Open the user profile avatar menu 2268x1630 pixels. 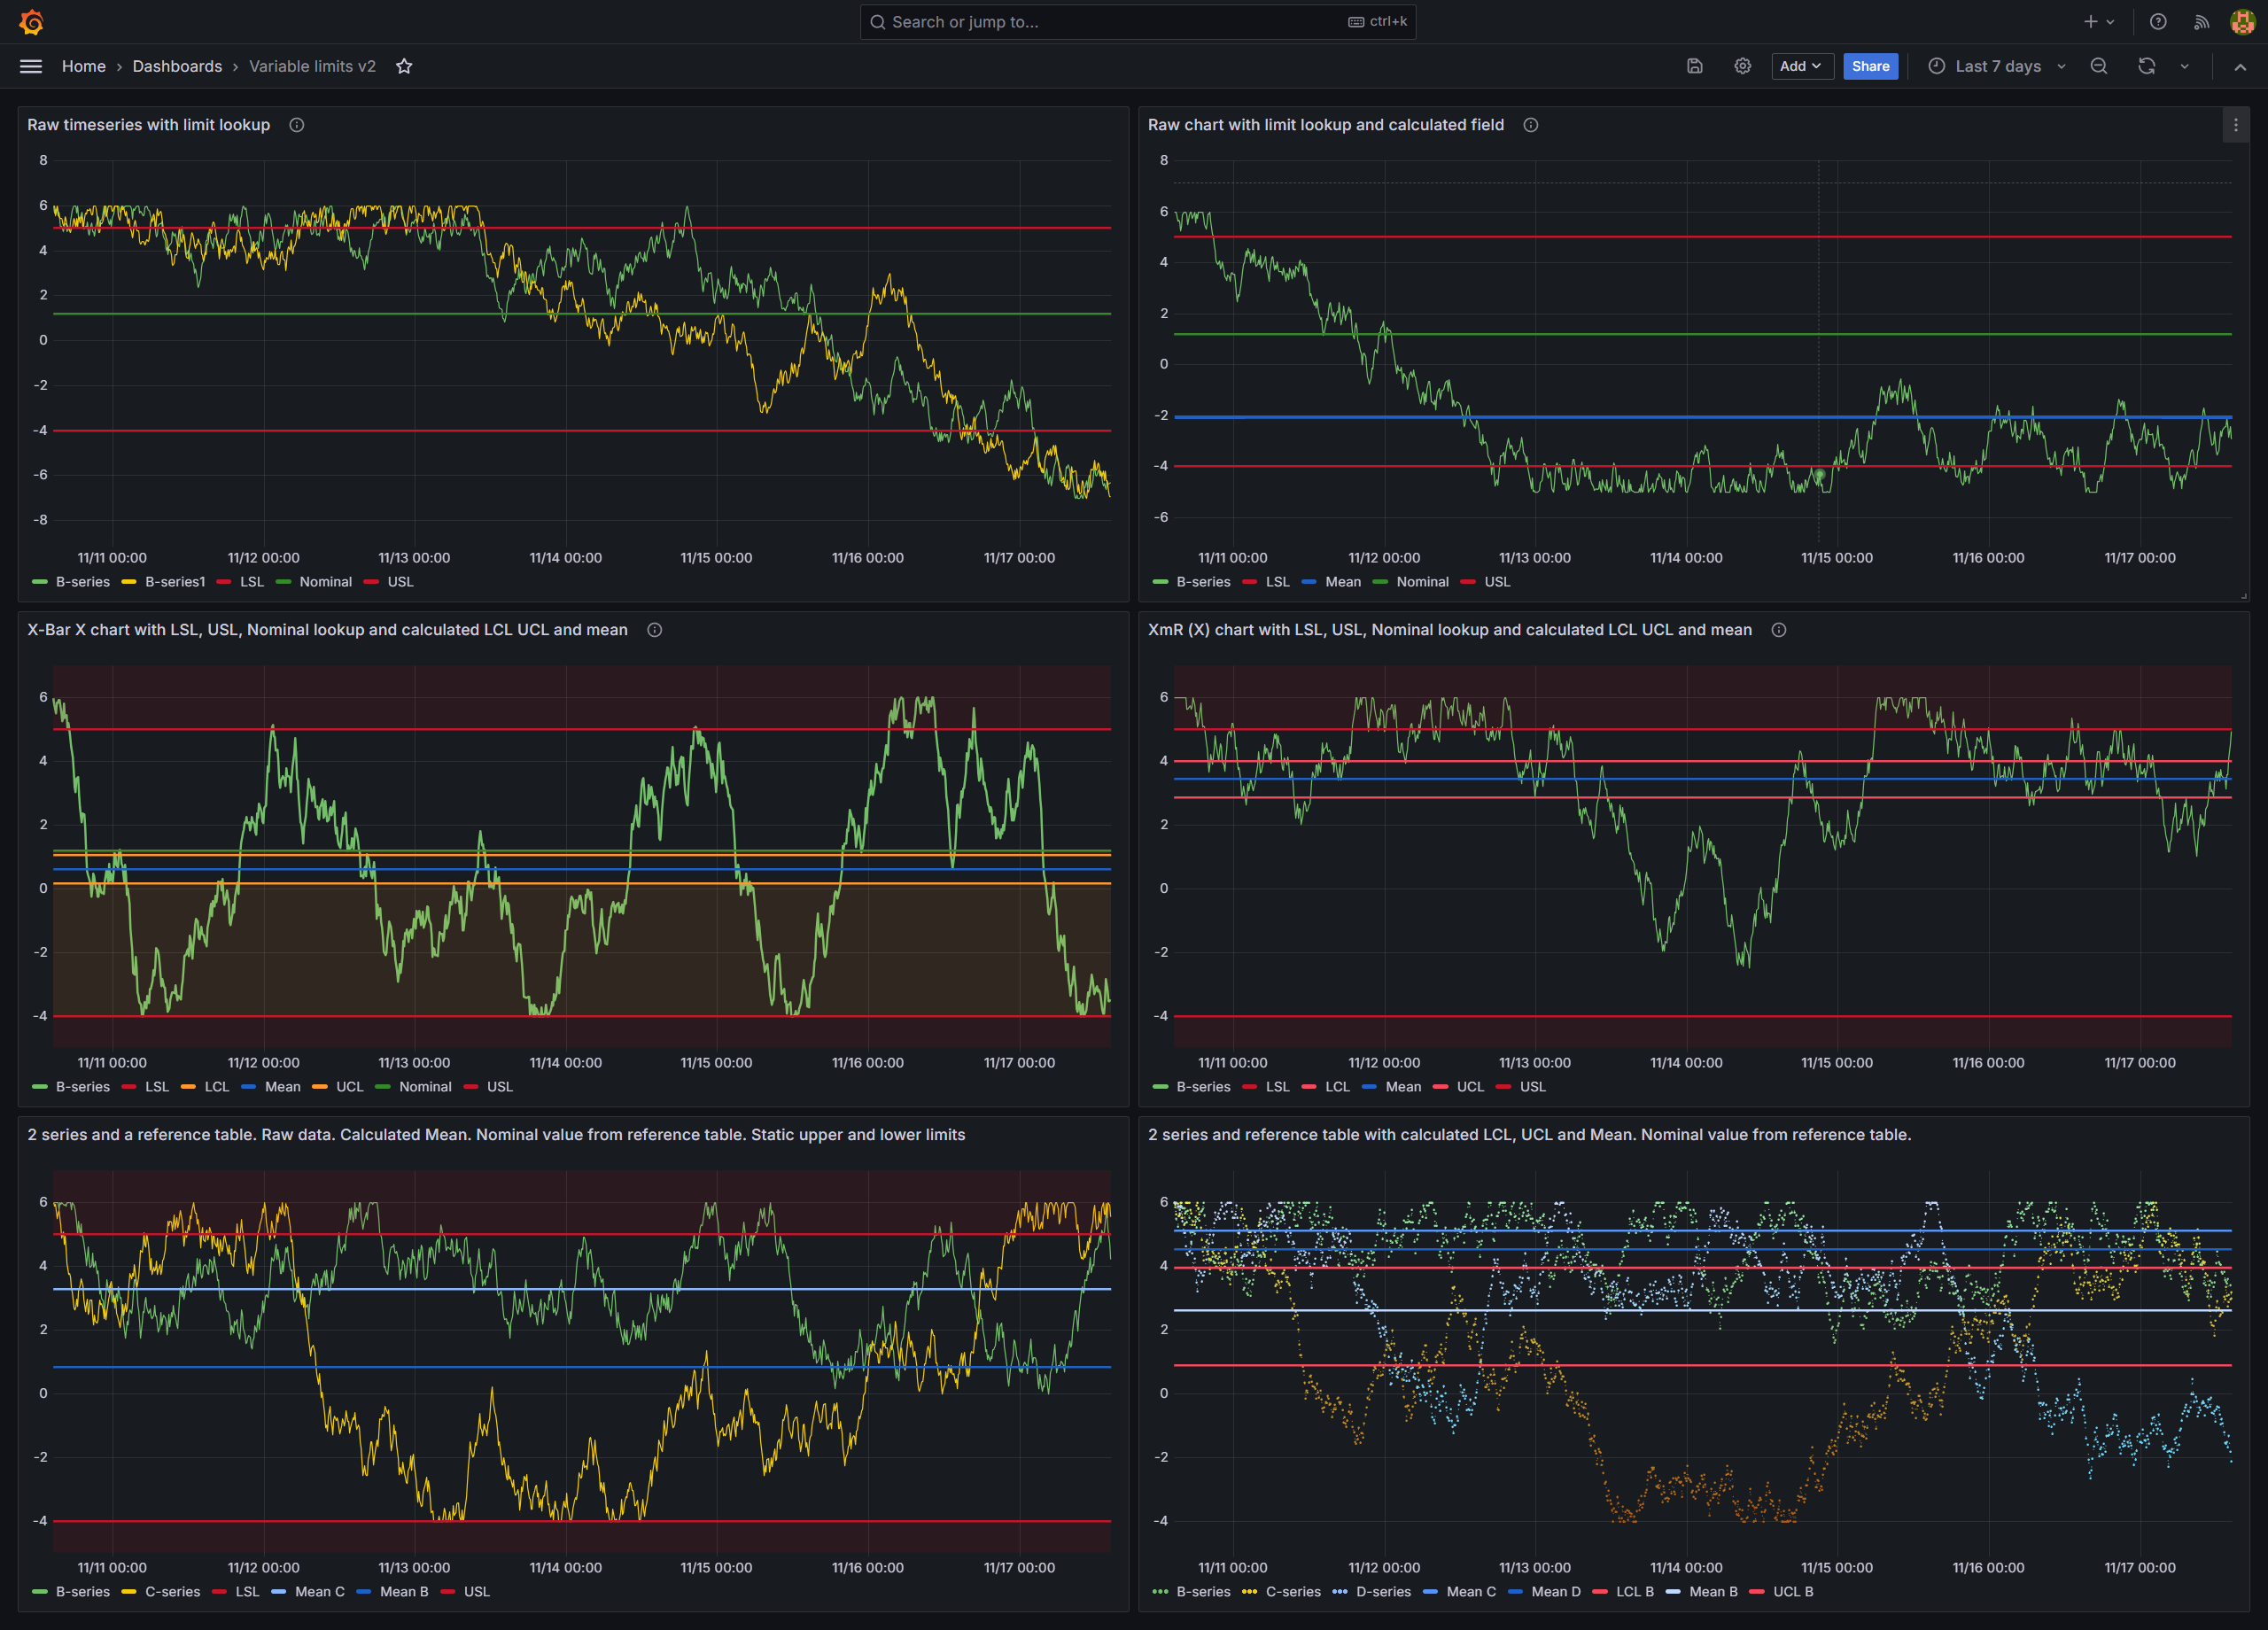(x=2241, y=21)
